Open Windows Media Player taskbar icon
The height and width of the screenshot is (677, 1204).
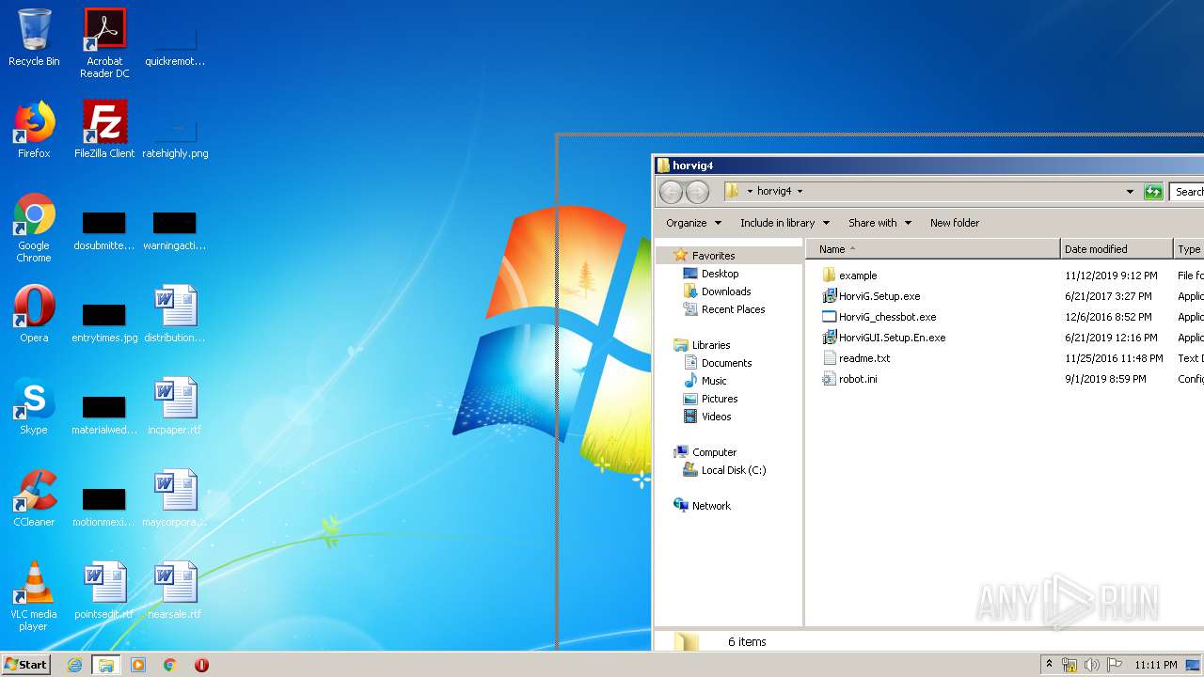point(138,665)
